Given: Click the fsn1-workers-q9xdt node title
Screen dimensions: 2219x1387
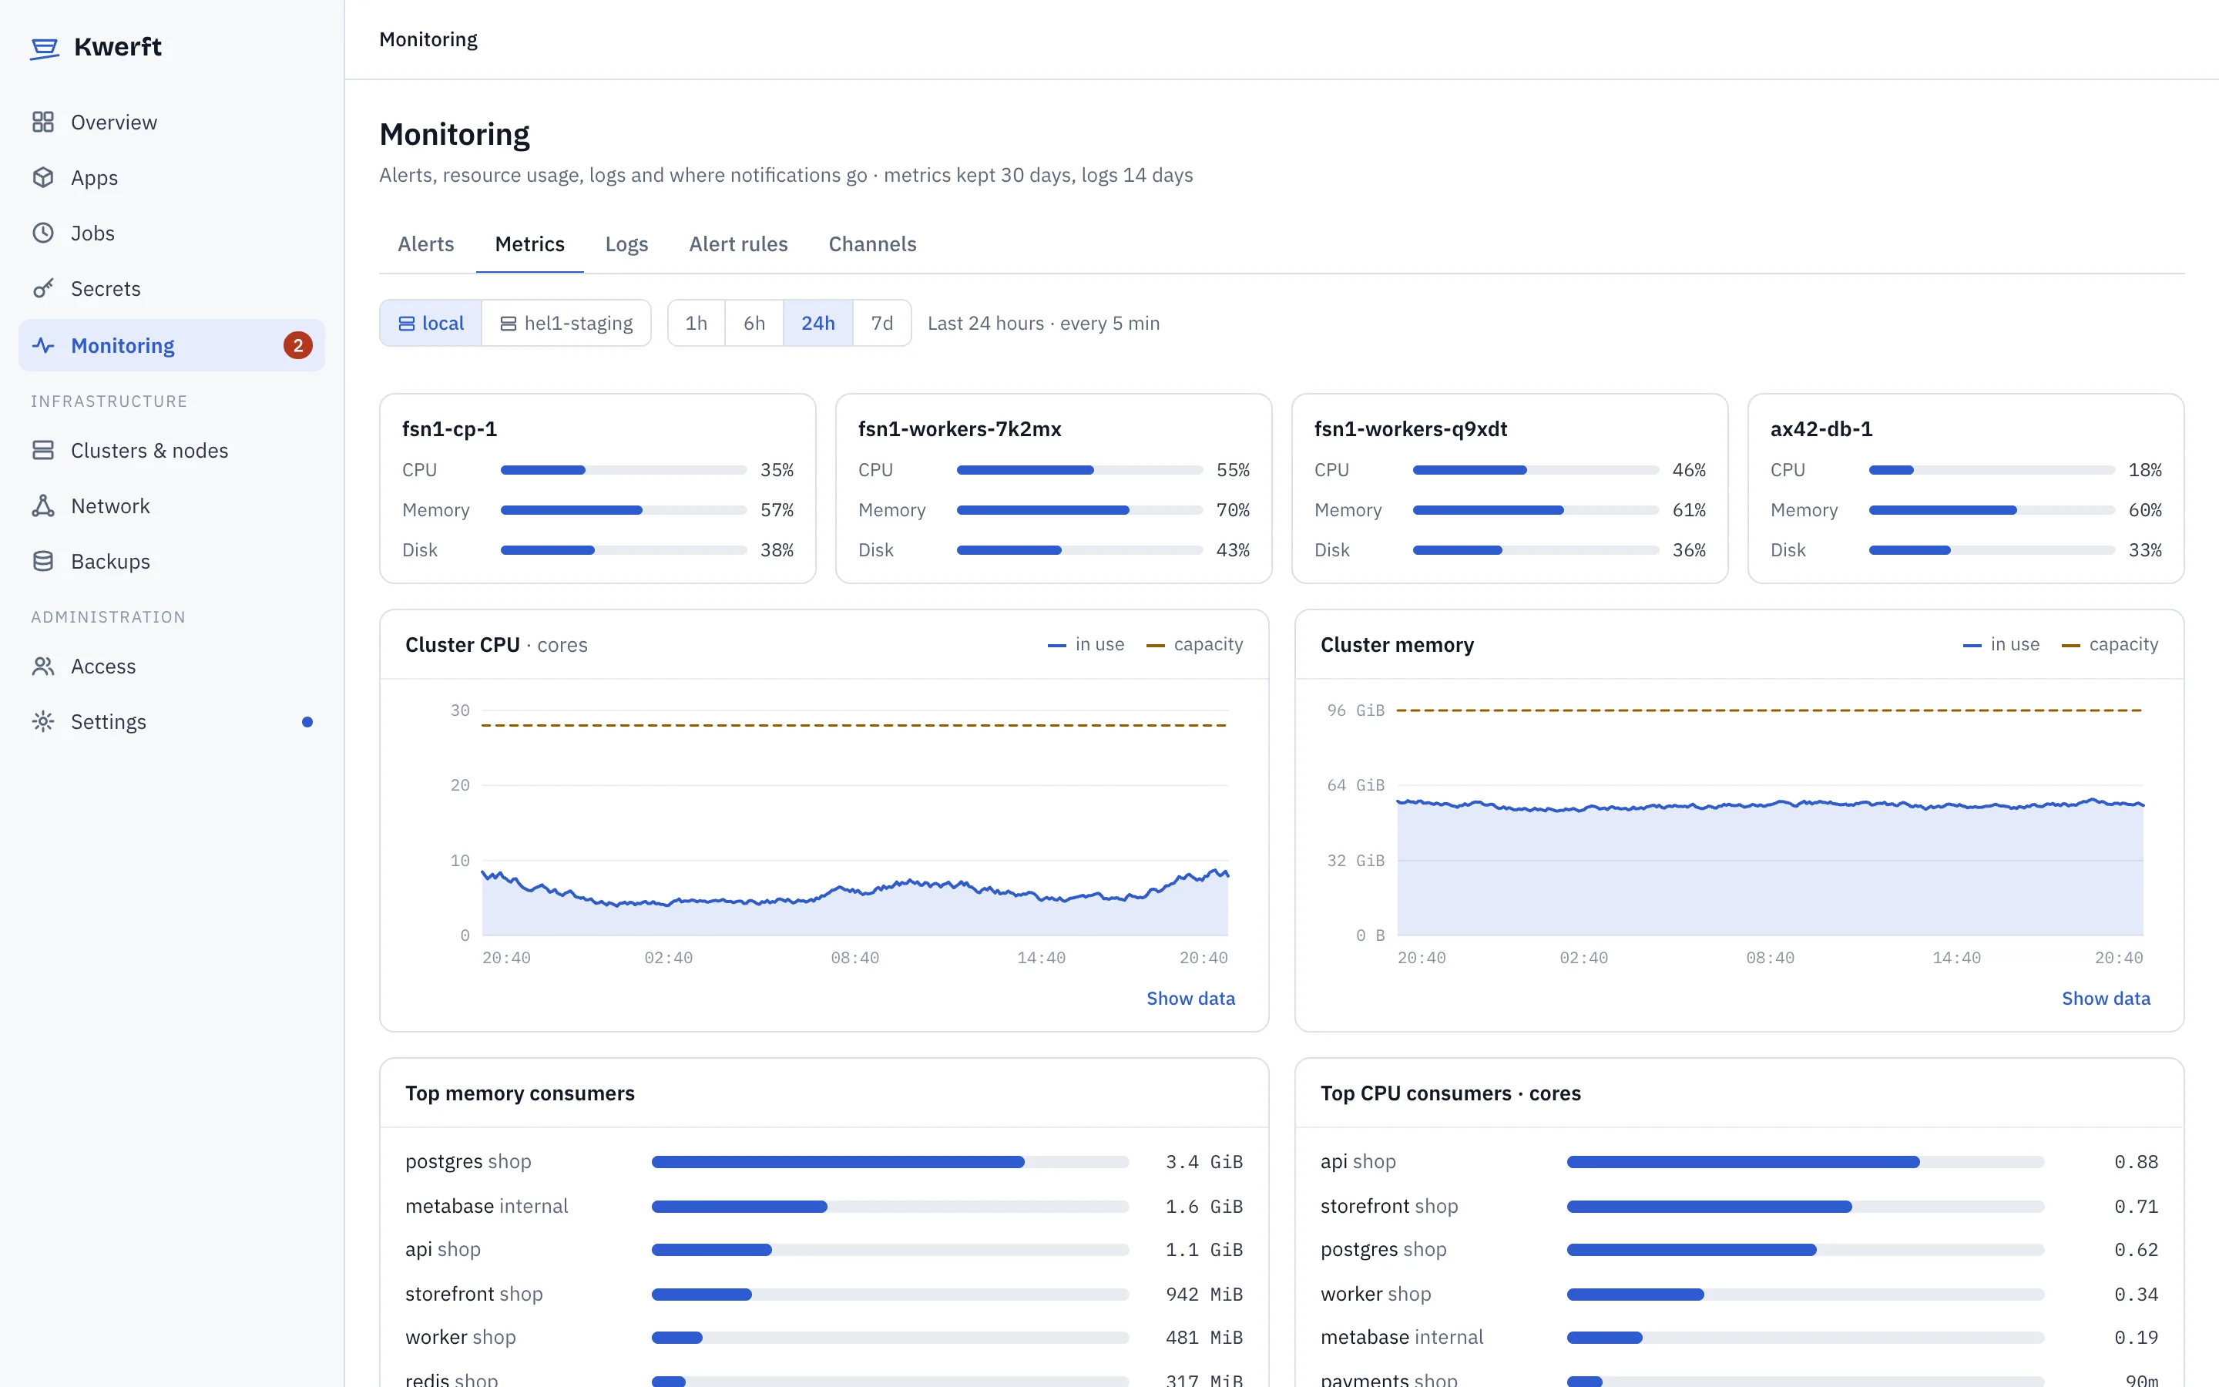Looking at the screenshot, I should point(1410,429).
